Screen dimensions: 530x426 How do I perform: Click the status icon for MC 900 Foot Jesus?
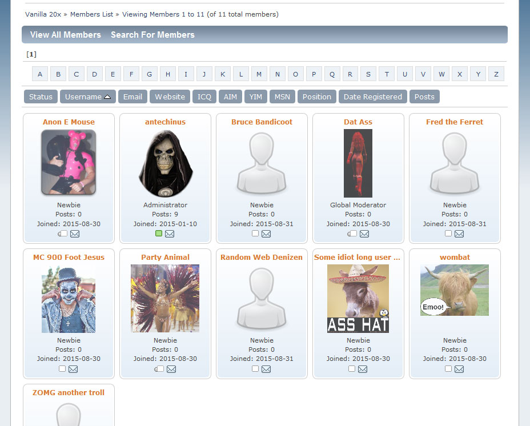pyautogui.click(x=62, y=368)
